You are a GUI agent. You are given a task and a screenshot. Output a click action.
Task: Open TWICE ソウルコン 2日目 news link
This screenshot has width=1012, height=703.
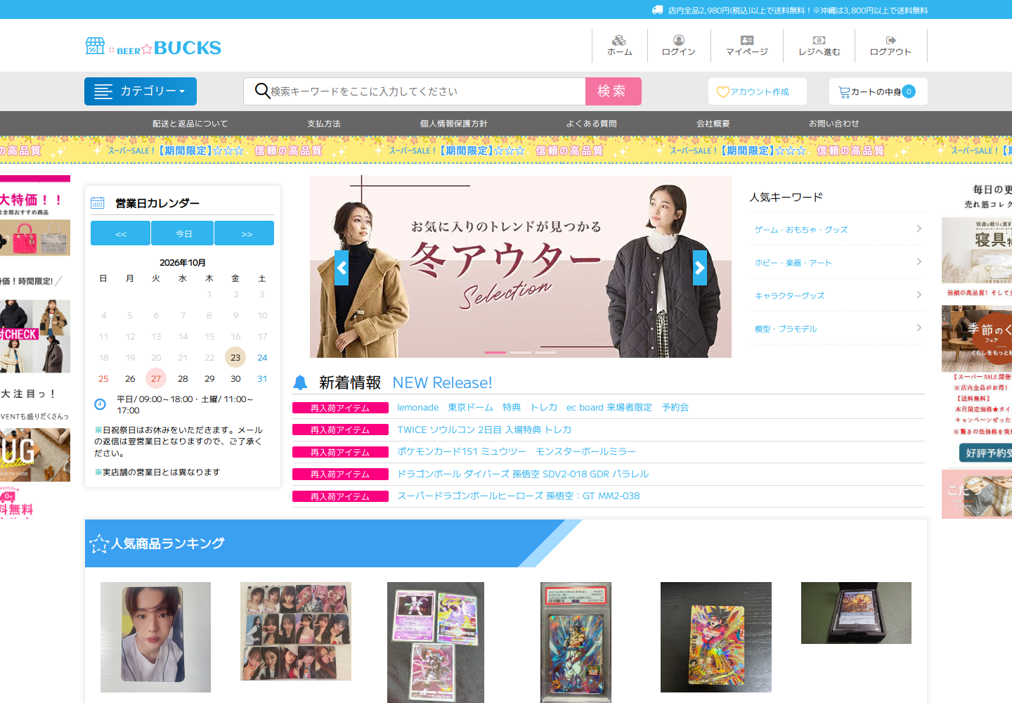pos(484,430)
